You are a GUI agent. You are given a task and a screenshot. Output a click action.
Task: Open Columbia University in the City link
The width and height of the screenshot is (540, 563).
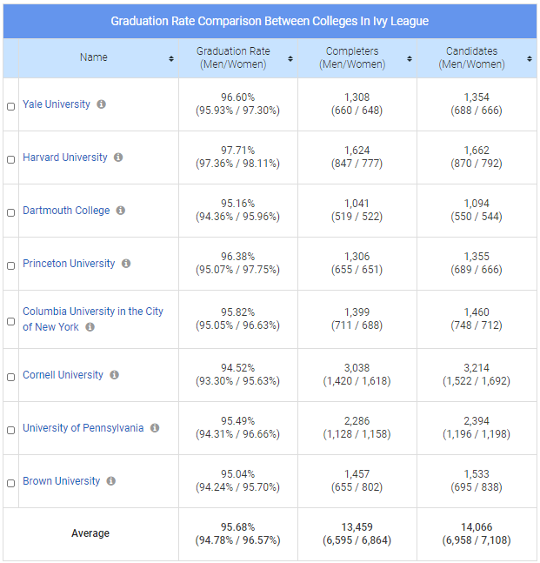click(x=92, y=312)
